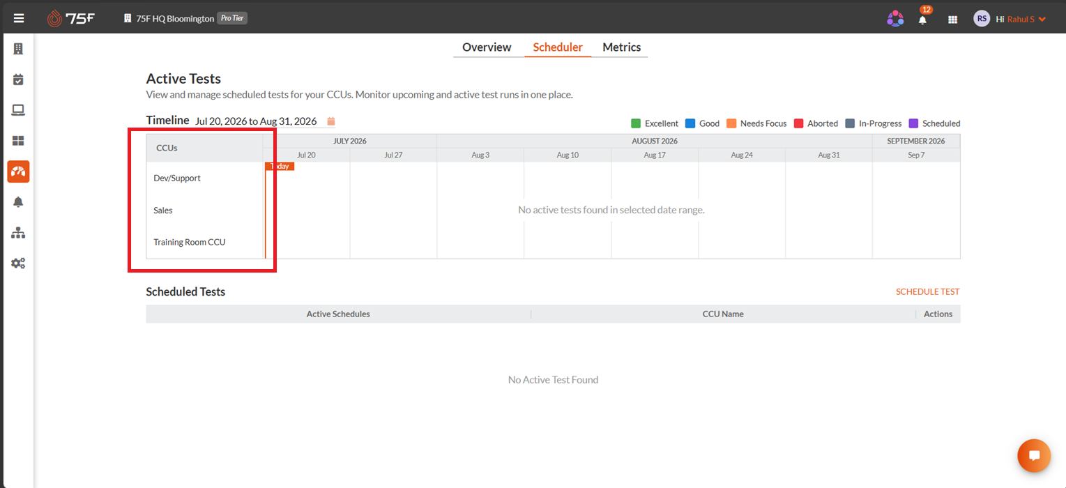Click the Active Schedules column header
This screenshot has width=1066, height=488.
click(338, 314)
